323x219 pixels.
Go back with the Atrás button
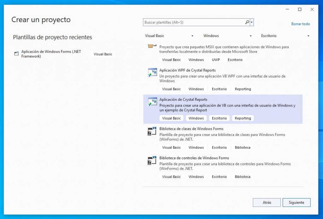(267, 203)
